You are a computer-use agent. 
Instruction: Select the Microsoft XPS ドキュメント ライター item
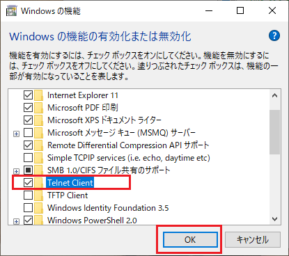[x=104, y=120]
